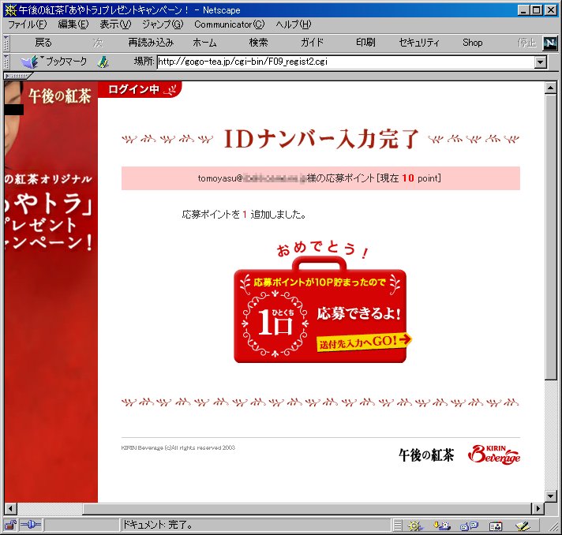Click the vertical scrollbar down arrow
Image resolution: width=562 pixels, height=535 pixels.
(550, 496)
